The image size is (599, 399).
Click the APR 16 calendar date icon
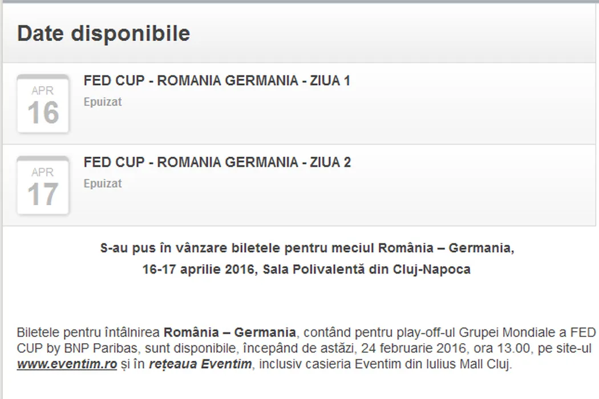(43, 104)
